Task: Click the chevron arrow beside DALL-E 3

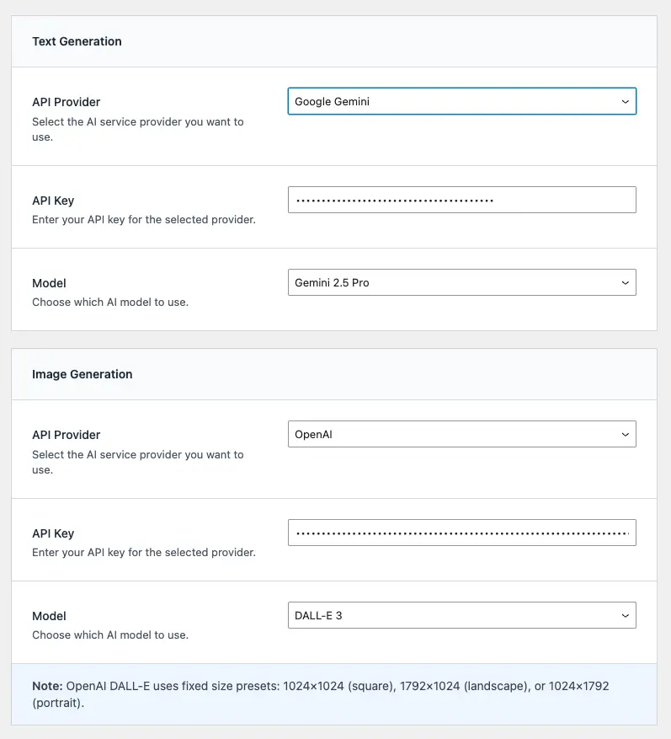Action: (x=625, y=616)
